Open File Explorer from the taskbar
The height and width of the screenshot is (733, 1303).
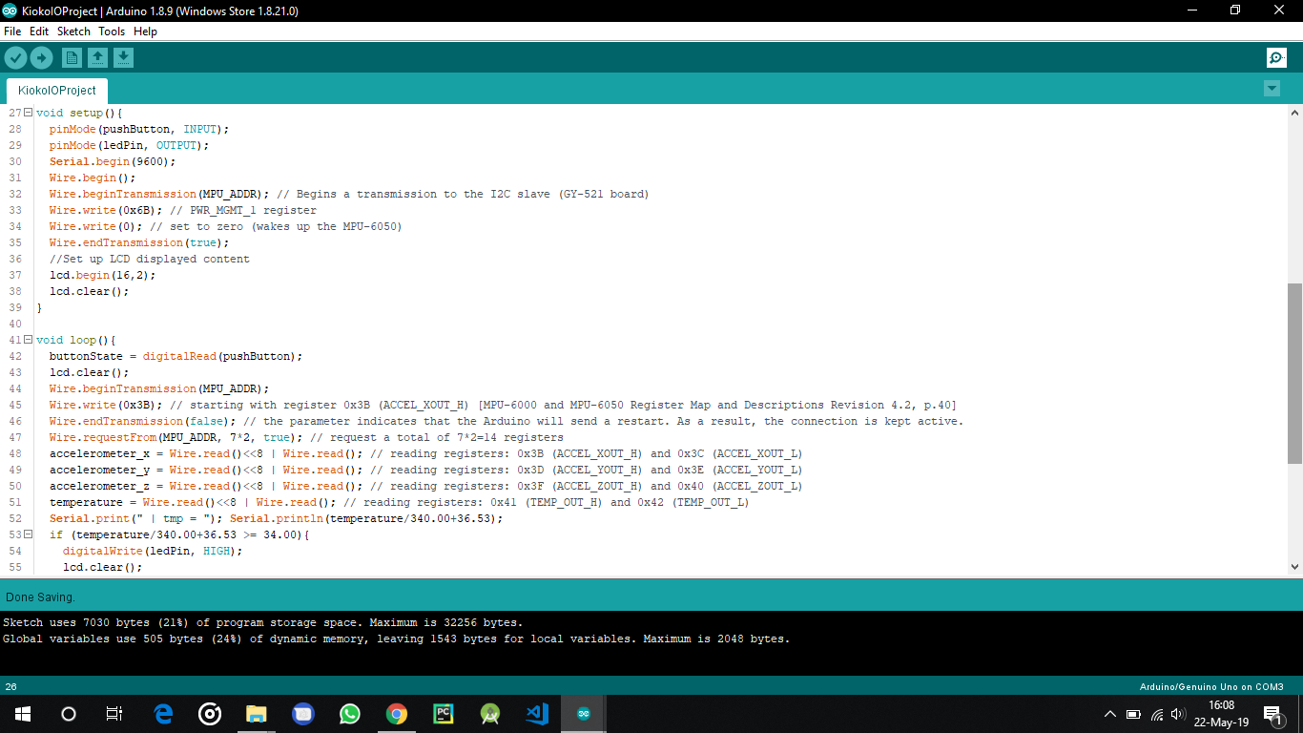(x=257, y=713)
